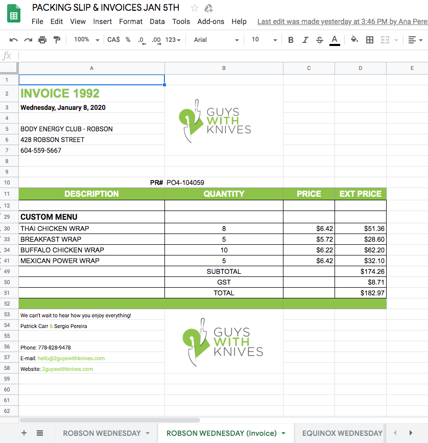Star this spreadsheet document
Screen dimensions: 428x443
point(195,8)
